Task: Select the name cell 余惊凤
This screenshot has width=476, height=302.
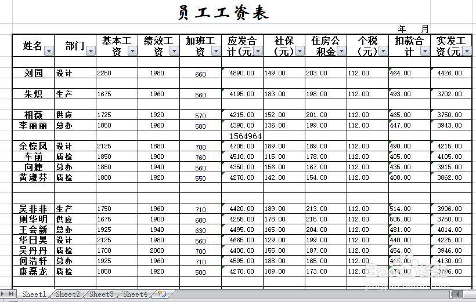Action: pos(34,146)
